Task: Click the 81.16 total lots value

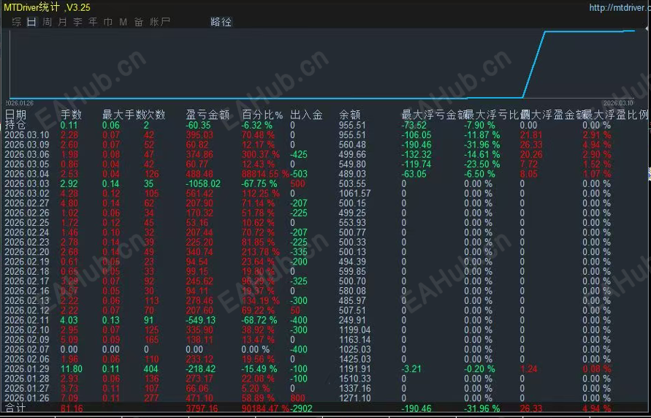Action: click(72, 408)
